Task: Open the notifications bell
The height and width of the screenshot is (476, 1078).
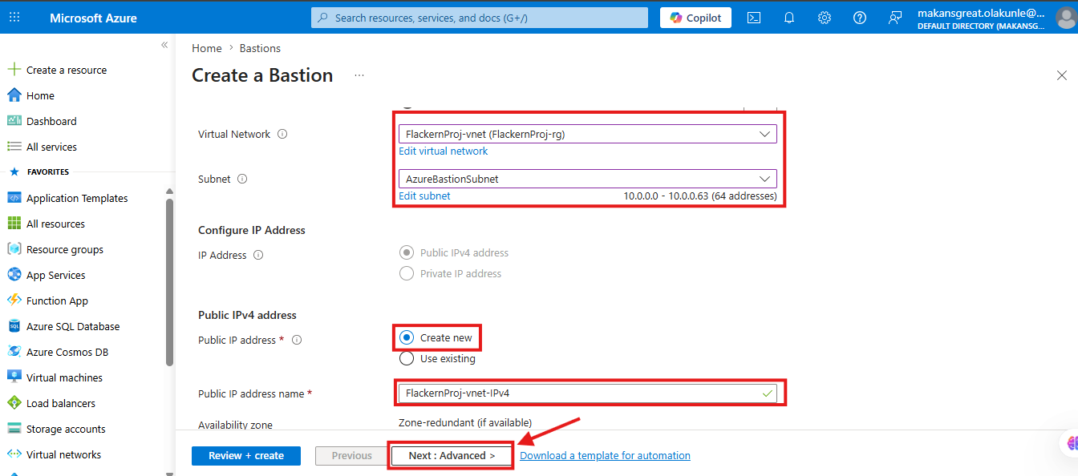Action: [789, 18]
